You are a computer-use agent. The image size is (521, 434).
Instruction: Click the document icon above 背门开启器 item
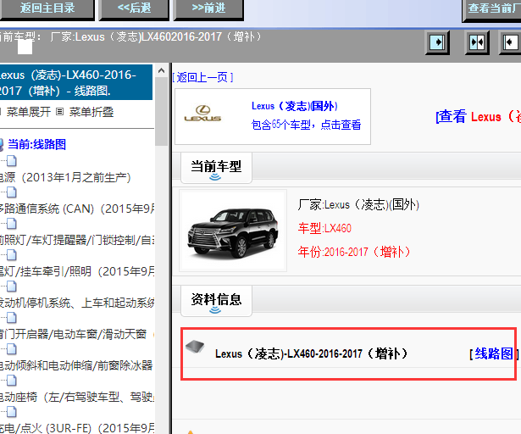12,318
